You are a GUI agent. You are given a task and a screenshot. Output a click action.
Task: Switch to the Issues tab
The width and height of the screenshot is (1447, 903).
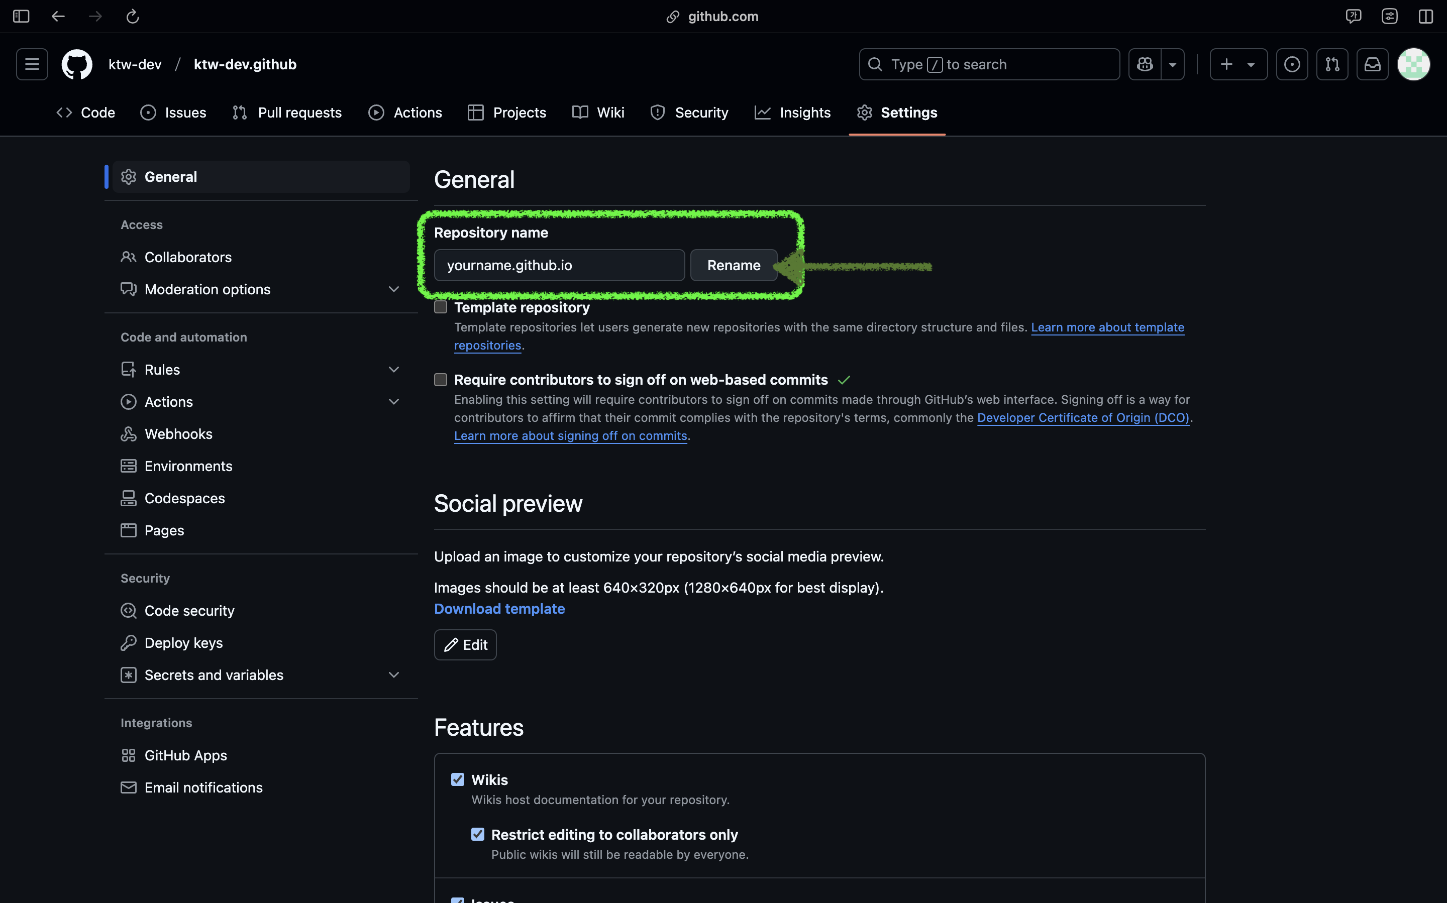173,112
